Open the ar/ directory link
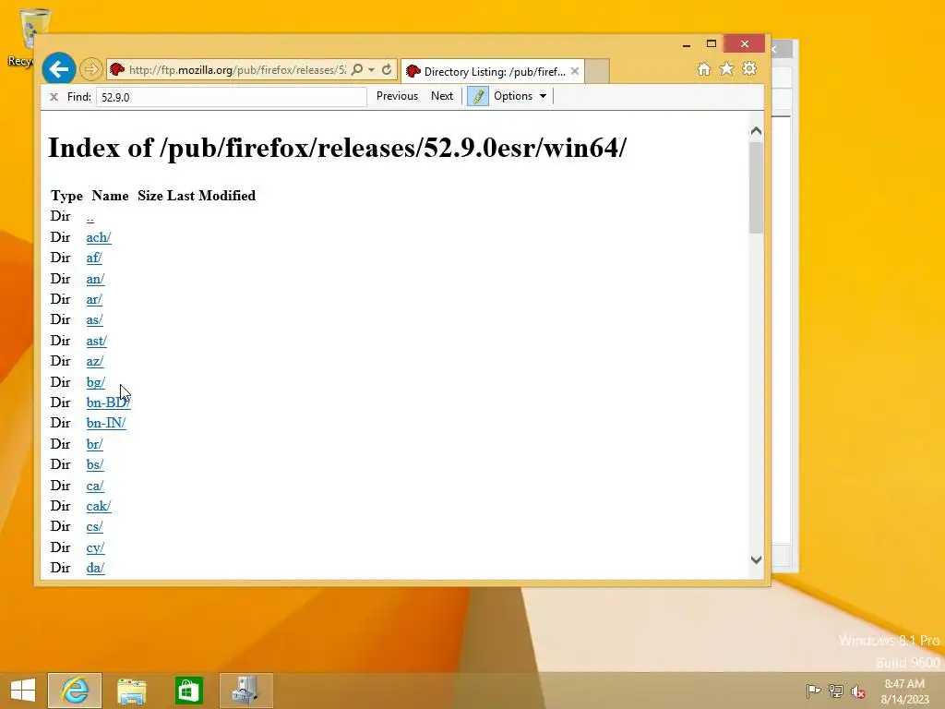The height and width of the screenshot is (709, 945). tap(94, 300)
